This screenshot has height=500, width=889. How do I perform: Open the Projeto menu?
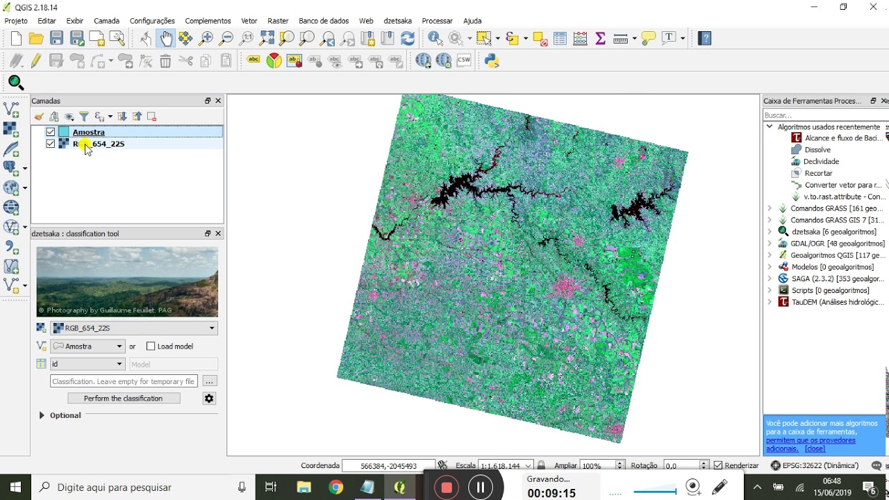(x=16, y=21)
